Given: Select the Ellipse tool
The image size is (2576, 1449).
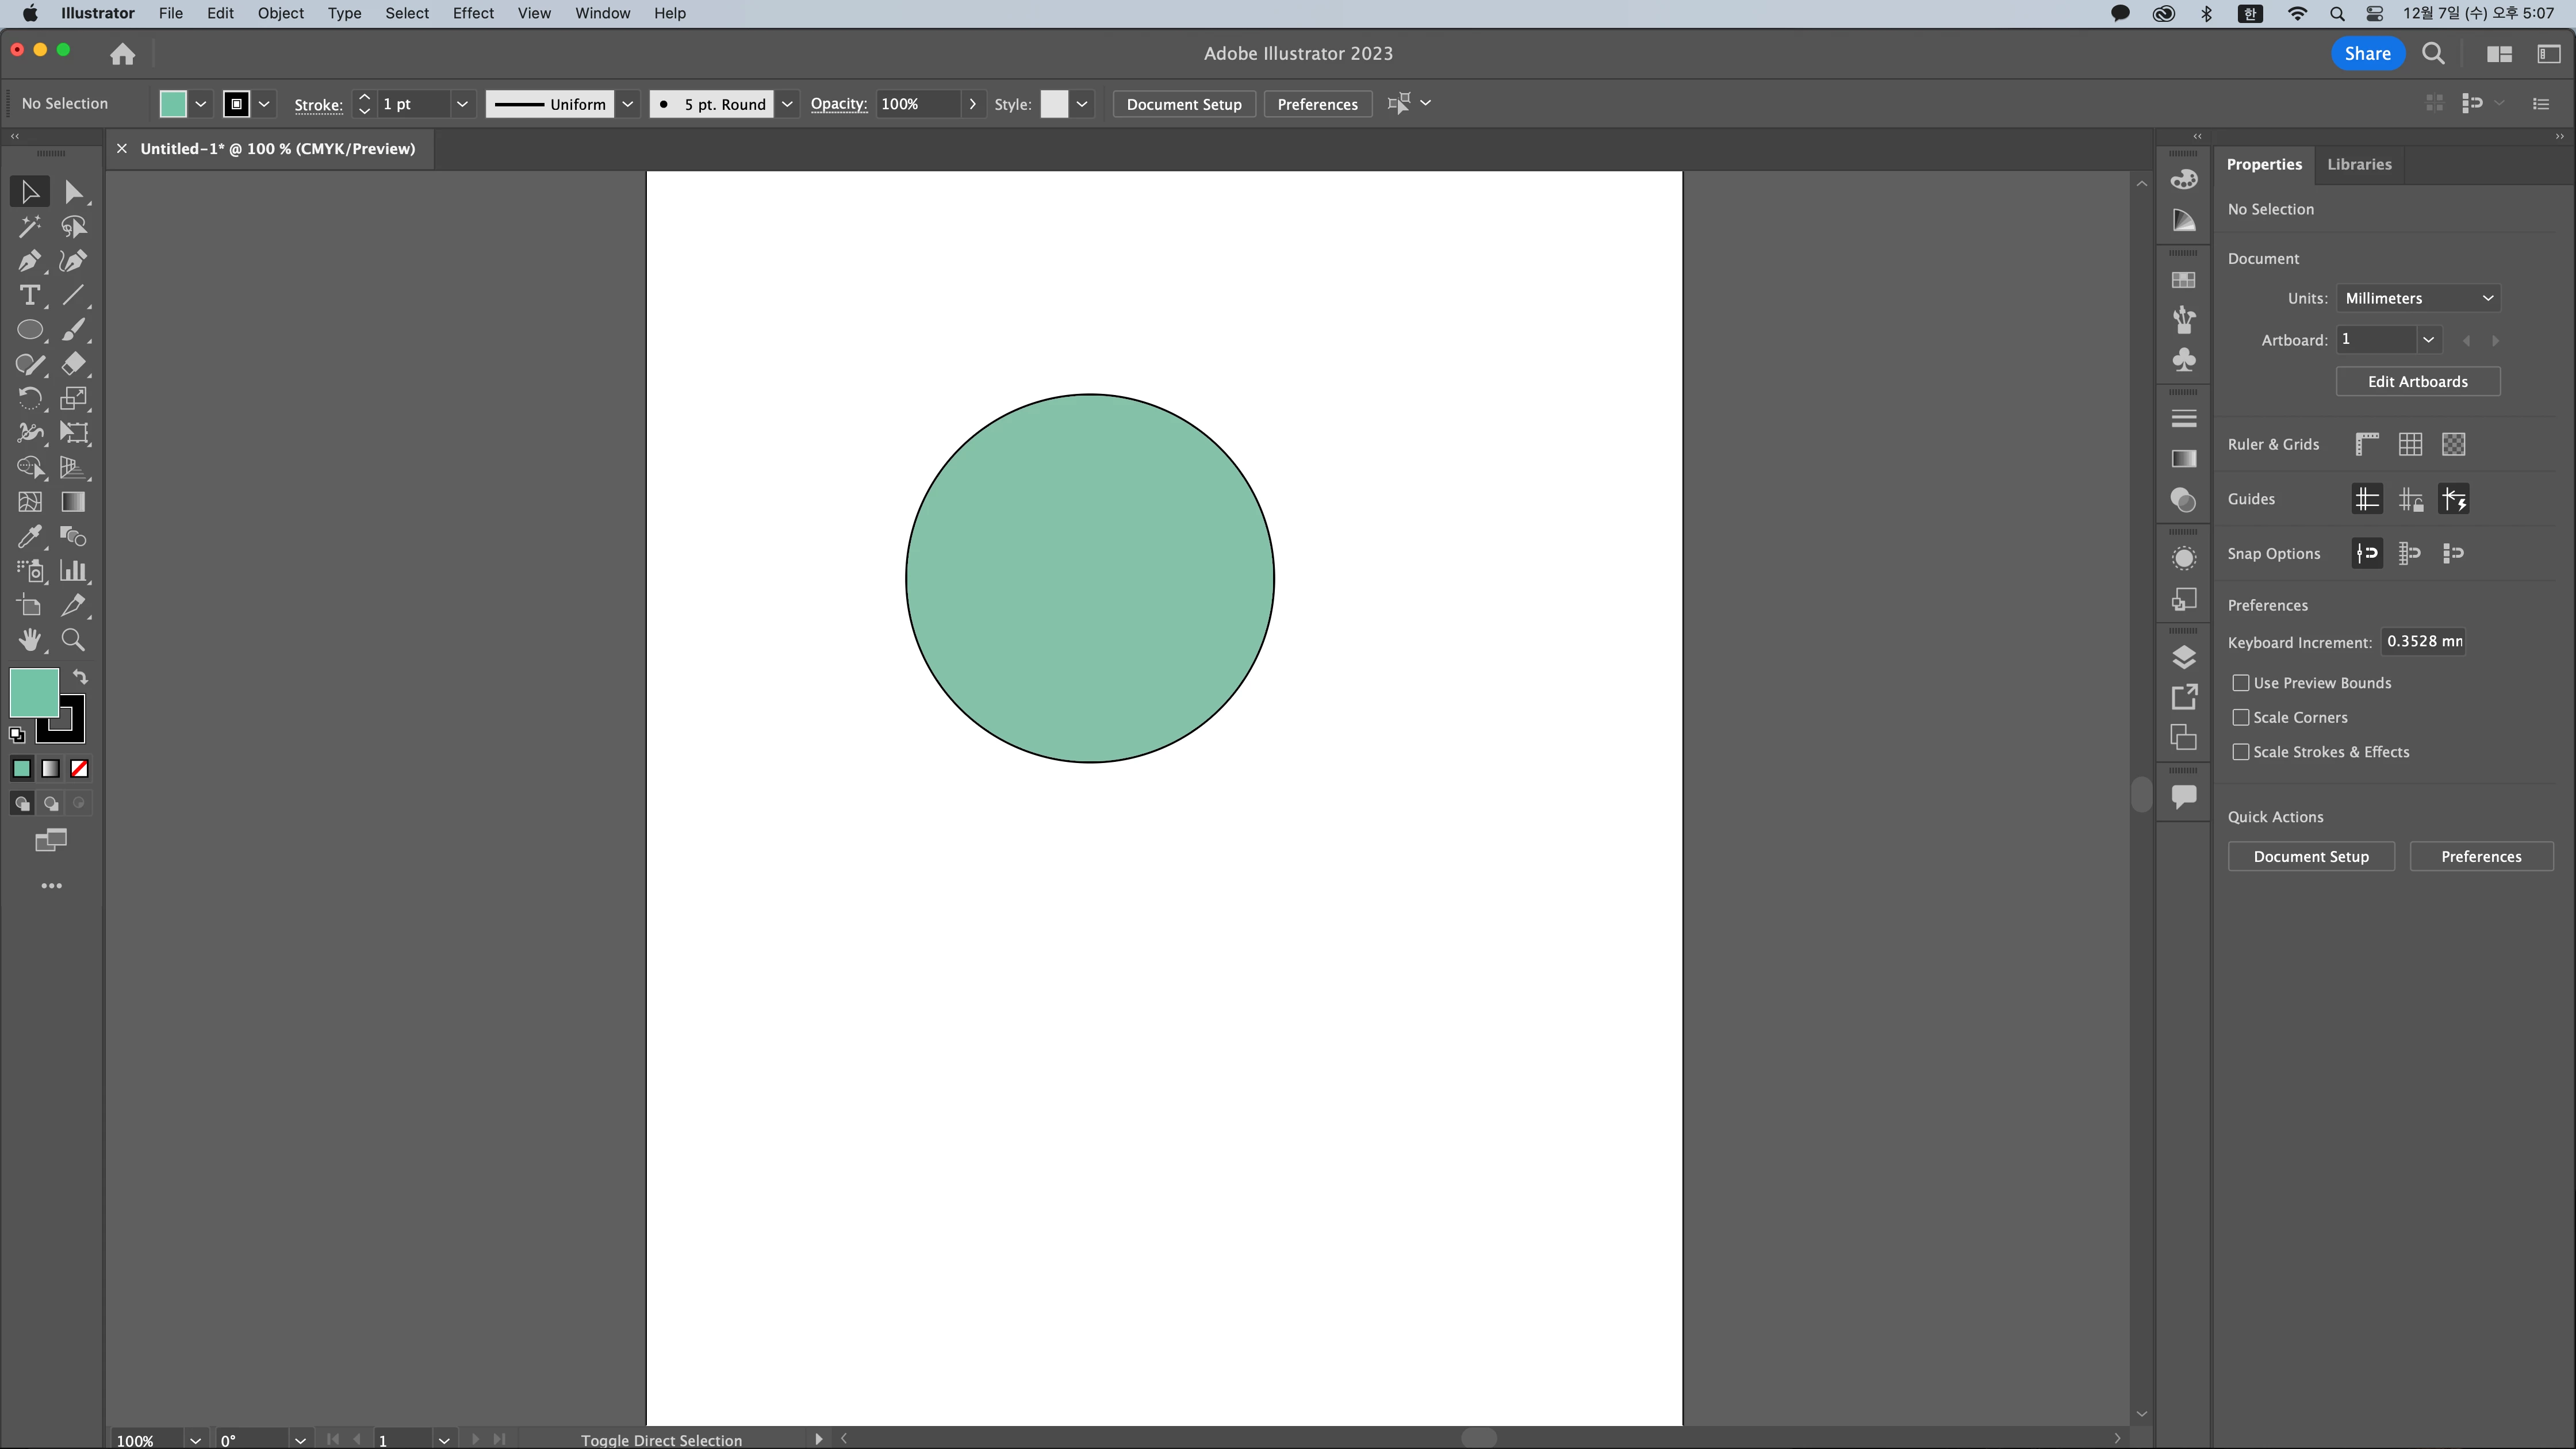Looking at the screenshot, I should [29, 330].
